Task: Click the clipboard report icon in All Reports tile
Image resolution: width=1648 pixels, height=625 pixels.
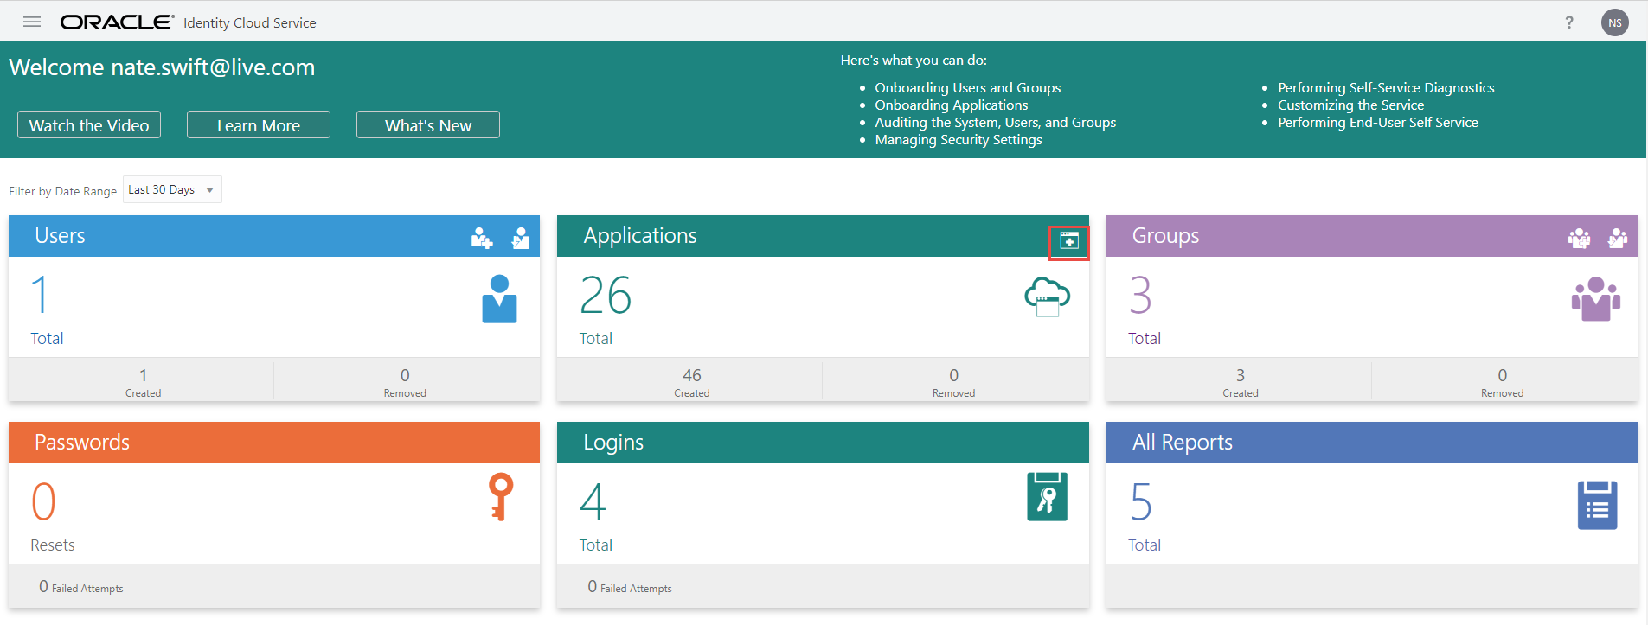Action: point(1597,505)
